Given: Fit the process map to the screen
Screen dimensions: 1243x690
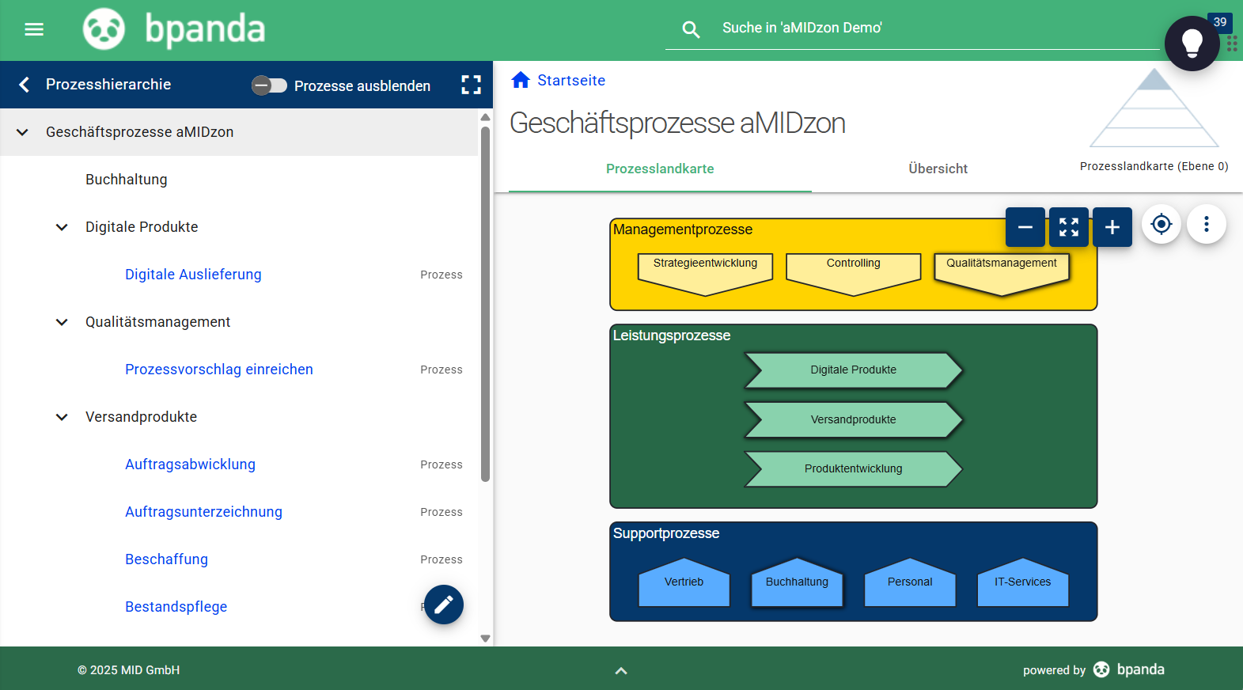Looking at the screenshot, I should [1069, 227].
